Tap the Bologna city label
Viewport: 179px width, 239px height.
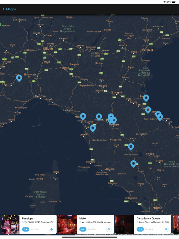click(116, 92)
